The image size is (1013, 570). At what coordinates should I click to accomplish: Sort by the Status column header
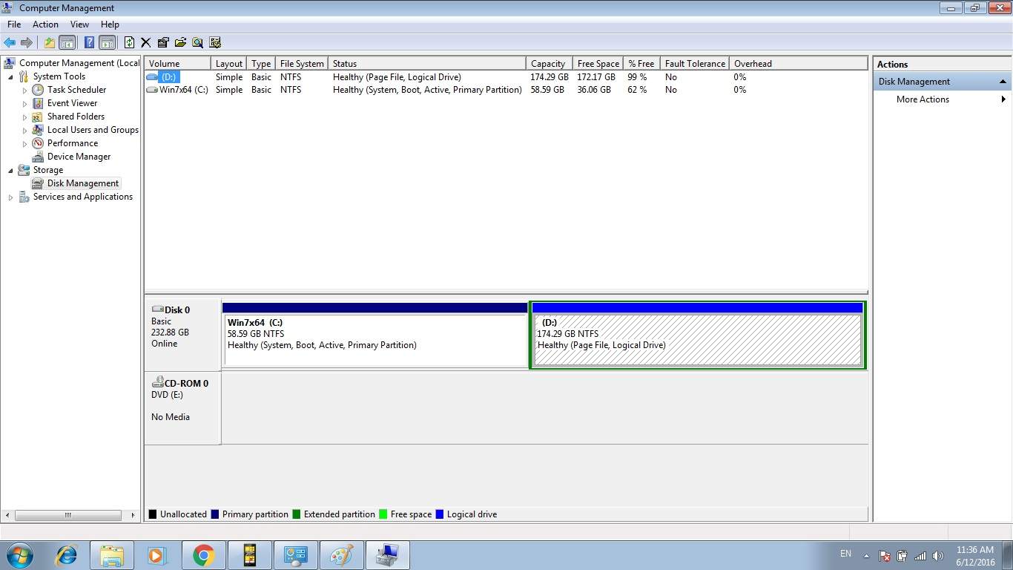[x=427, y=64]
